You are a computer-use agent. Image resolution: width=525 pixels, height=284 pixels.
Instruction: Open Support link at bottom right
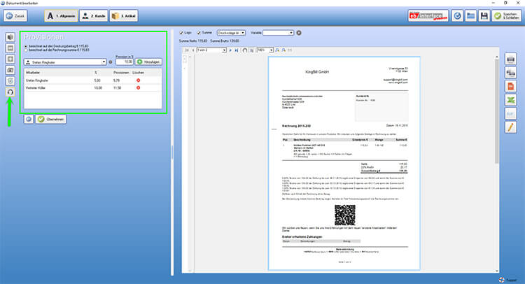pos(508,280)
